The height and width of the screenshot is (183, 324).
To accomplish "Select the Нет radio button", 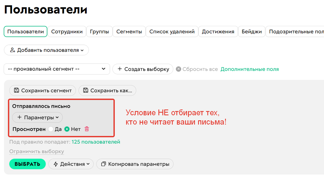I will (66, 129).
